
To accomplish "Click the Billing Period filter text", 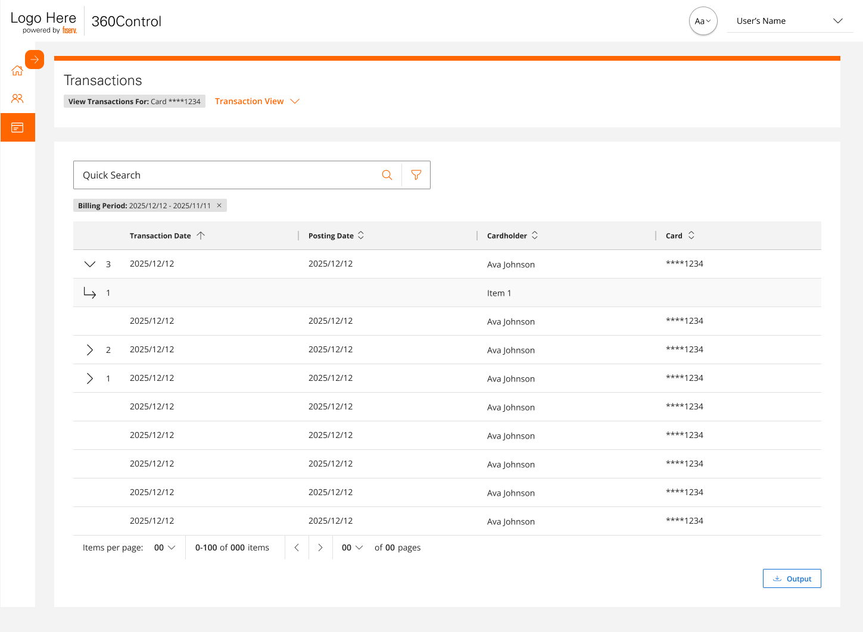I will click(x=144, y=205).
